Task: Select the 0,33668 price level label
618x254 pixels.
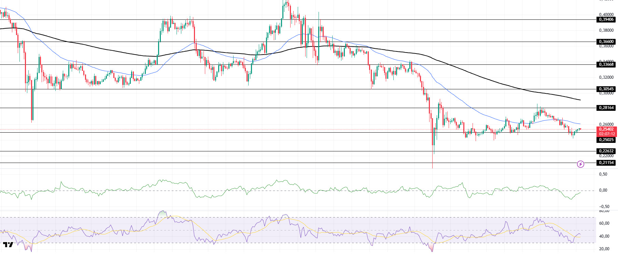Action: point(606,64)
